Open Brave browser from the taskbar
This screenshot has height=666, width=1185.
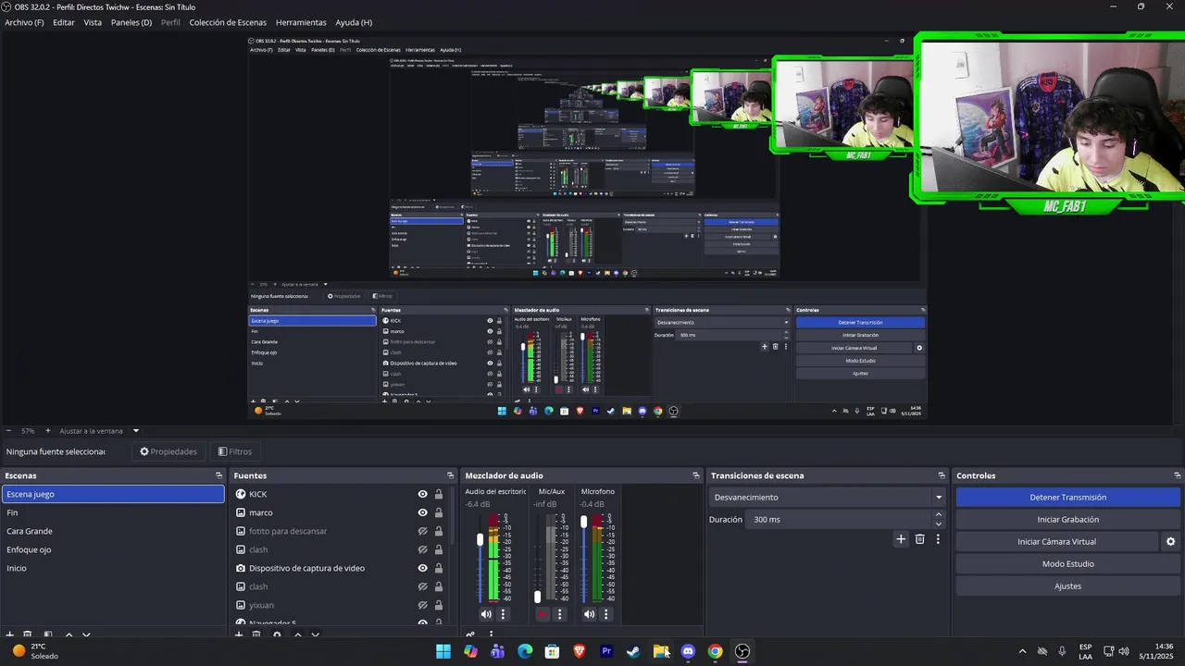tap(580, 651)
